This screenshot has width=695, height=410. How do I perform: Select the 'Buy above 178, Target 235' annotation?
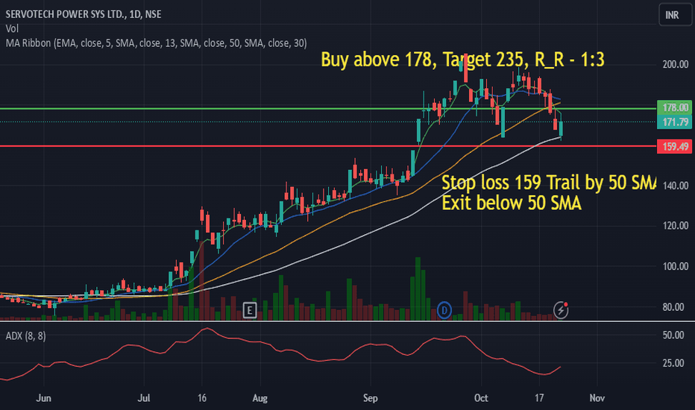point(462,60)
